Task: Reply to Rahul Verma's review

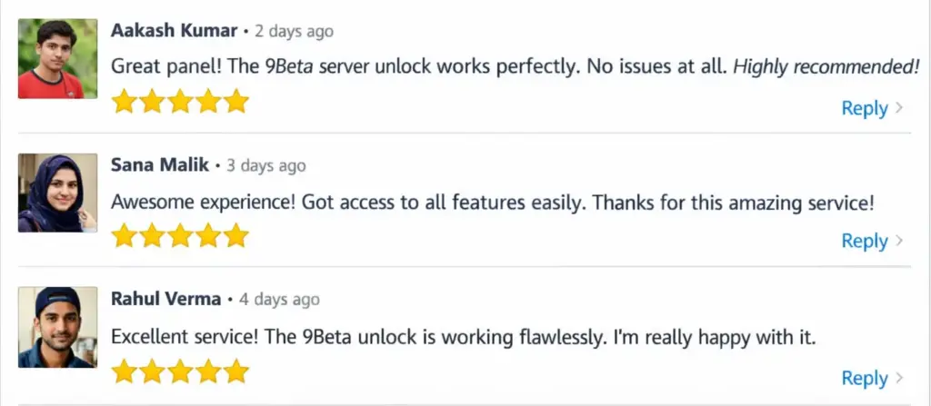Action: 864,378
